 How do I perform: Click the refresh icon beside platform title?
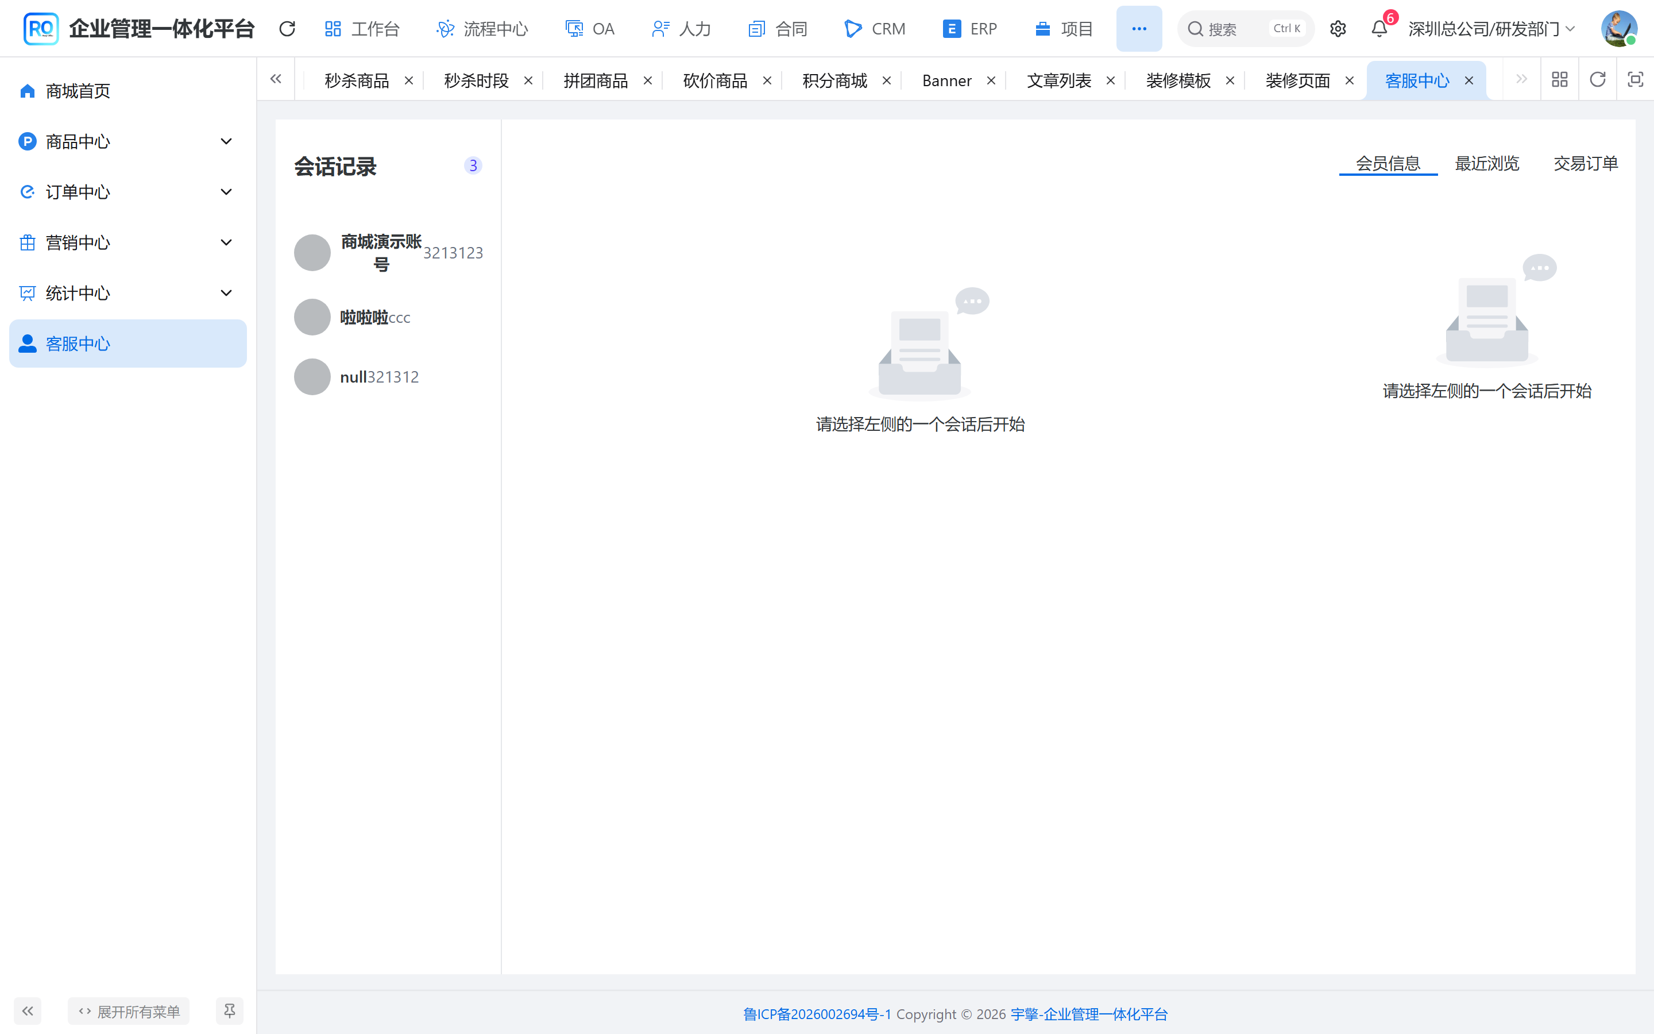[x=287, y=29]
